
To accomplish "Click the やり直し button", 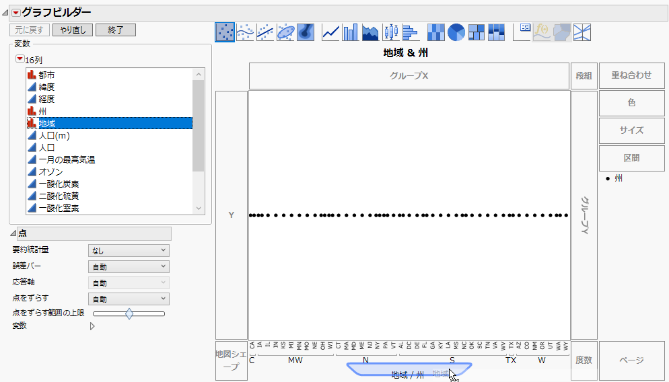I will (x=73, y=30).
